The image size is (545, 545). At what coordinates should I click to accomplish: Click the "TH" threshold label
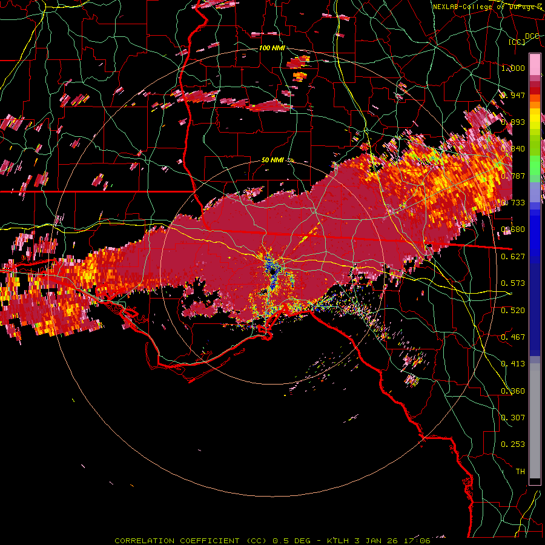point(520,472)
